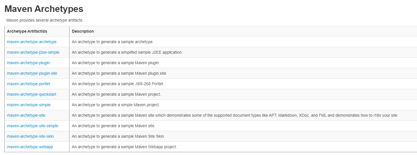Open the maven-archetype-site-skin link
Screen dimensions: 417x155
[x=30, y=136]
